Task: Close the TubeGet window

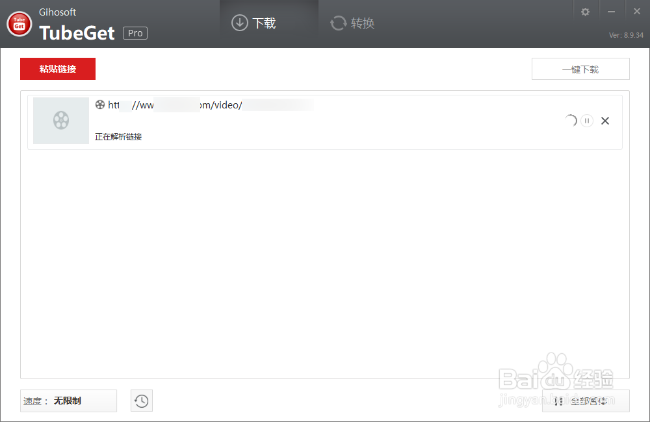Action: pyautogui.click(x=637, y=12)
